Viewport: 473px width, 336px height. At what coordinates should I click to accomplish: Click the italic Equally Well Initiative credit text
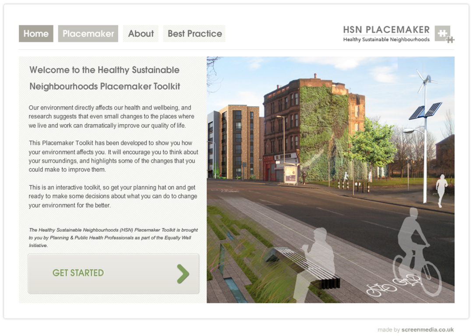tap(113, 238)
